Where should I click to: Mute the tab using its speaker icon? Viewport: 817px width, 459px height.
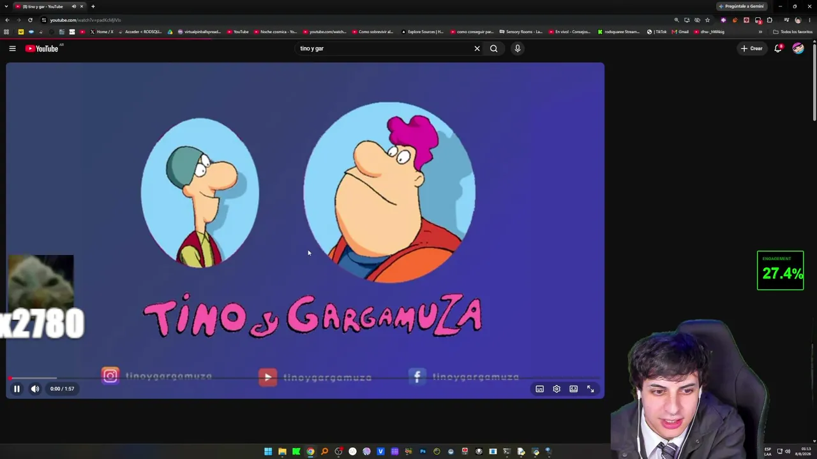73,6
